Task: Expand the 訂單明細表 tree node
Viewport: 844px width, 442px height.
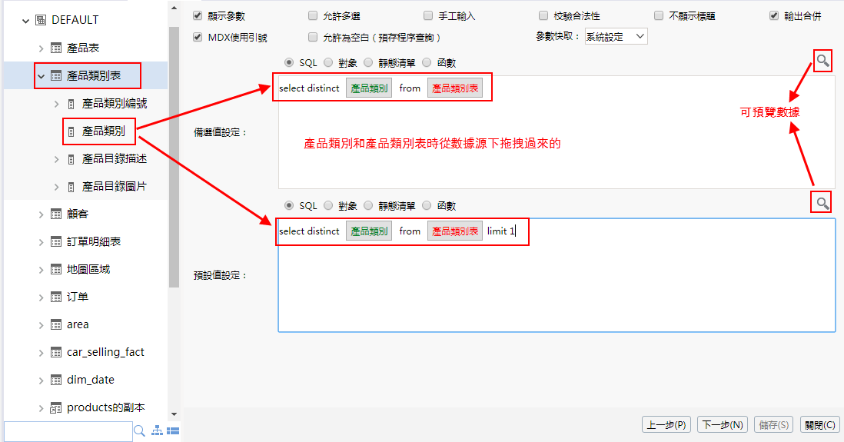Action: 42,242
